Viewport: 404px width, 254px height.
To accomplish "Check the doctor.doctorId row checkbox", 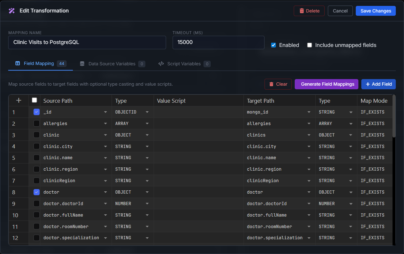I will point(36,203).
